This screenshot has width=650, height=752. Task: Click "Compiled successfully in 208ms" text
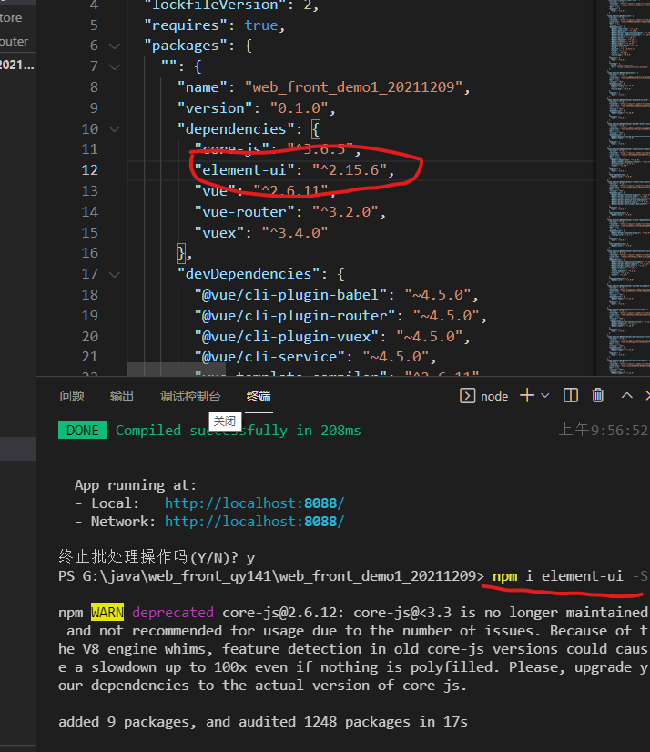[x=238, y=431]
